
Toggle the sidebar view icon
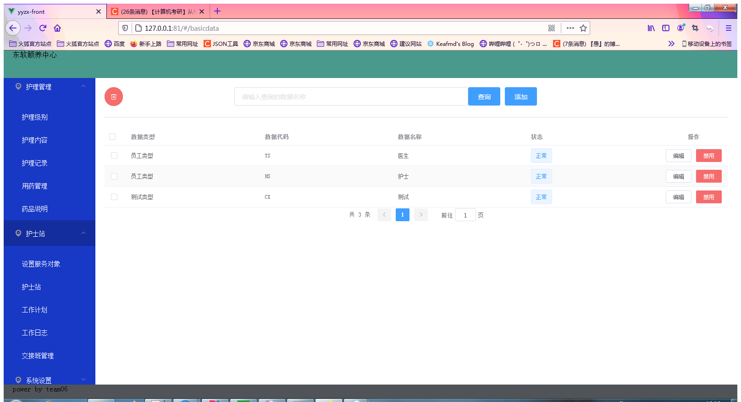[x=666, y=28]
